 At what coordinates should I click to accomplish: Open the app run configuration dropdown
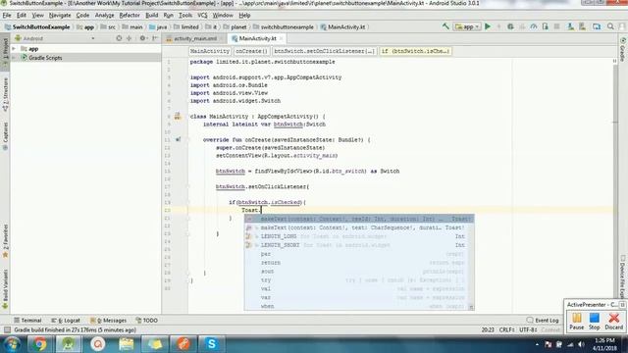click(x=467, y=26)
